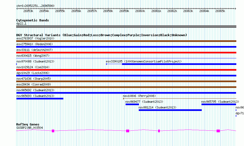Click the left arrow of the coordinate ruler

pos(17,9)
